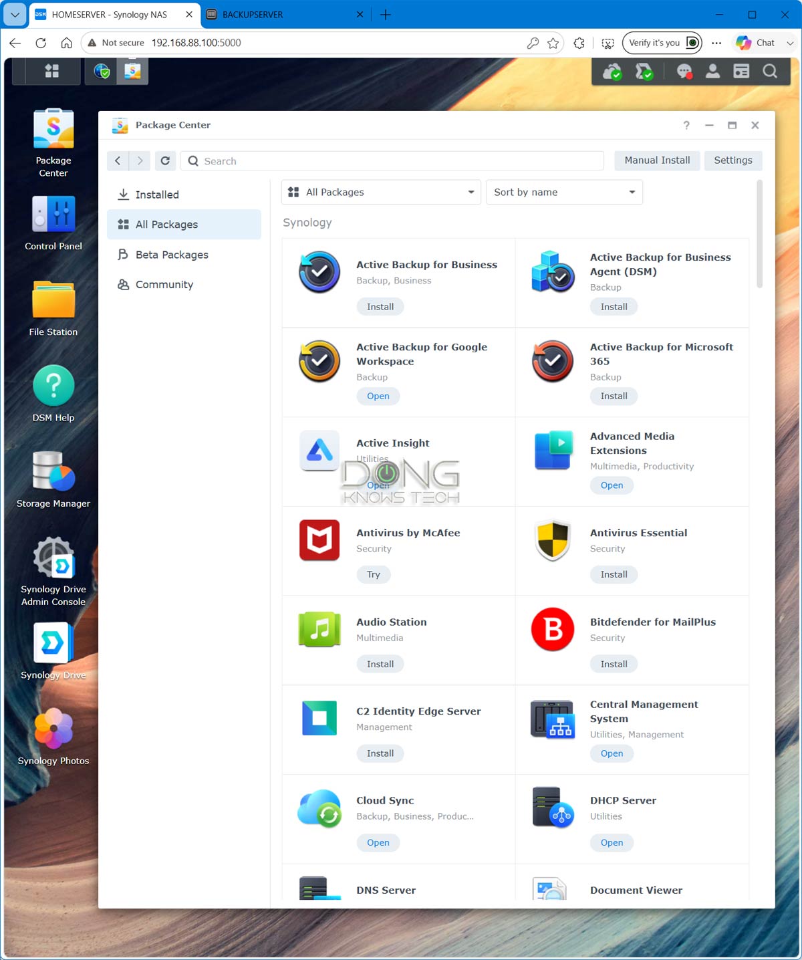Install Audio Station package
Viewport: 802px width, 960px height.
(380, 664)
